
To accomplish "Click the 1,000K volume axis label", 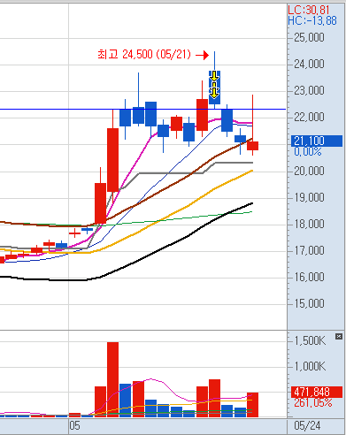I will pos(310,366).
